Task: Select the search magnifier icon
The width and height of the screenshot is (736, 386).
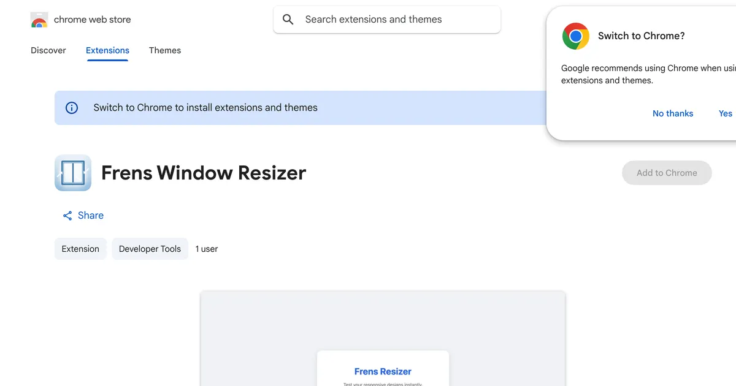Action: point(288,19)
